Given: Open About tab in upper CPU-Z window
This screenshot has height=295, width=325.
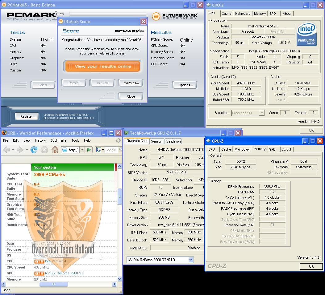Looking at the screenshot, I should point(287,14).
